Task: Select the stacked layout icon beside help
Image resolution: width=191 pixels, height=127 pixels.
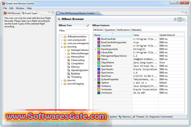Action: tap(184, 19)
